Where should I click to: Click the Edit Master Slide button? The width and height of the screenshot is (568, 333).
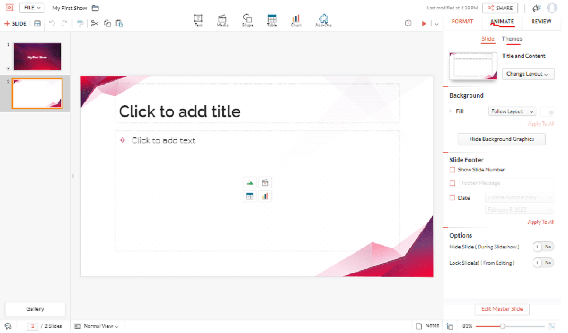[x=502, y=309]
